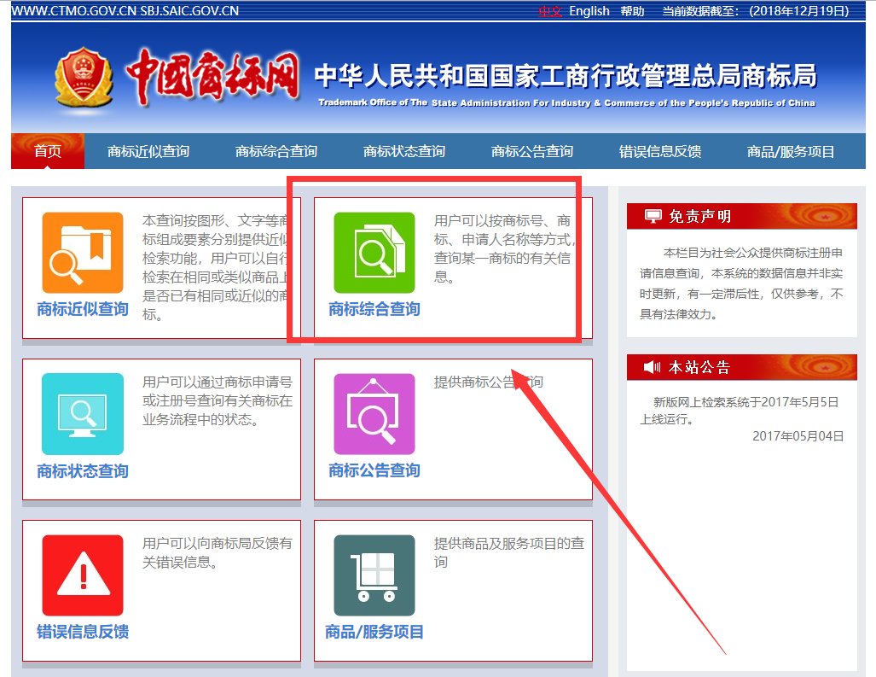Open the 帮助 help link
This screenshot has width=876, height=677.
click(633, 11)
